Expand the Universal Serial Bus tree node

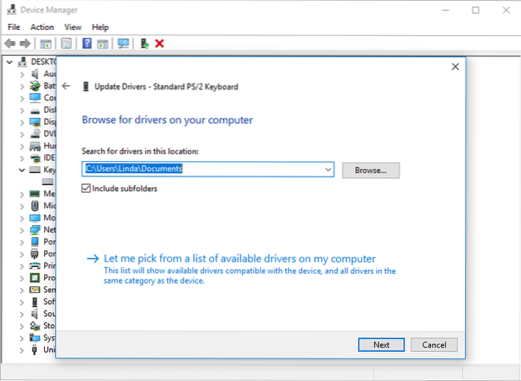click(x=21, y=349)
